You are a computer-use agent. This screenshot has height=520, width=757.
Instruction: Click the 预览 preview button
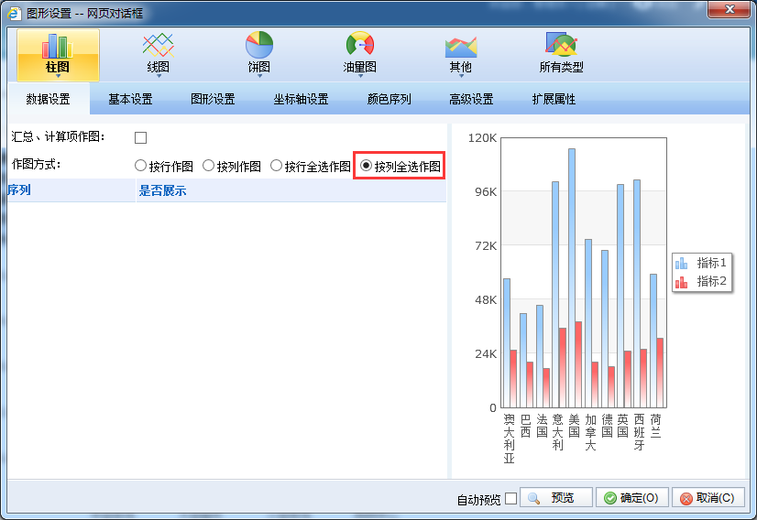pos(556,498)
